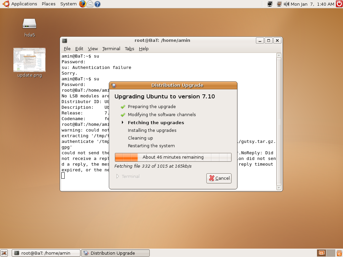Switch to the second empty workspace

[331, 253]
